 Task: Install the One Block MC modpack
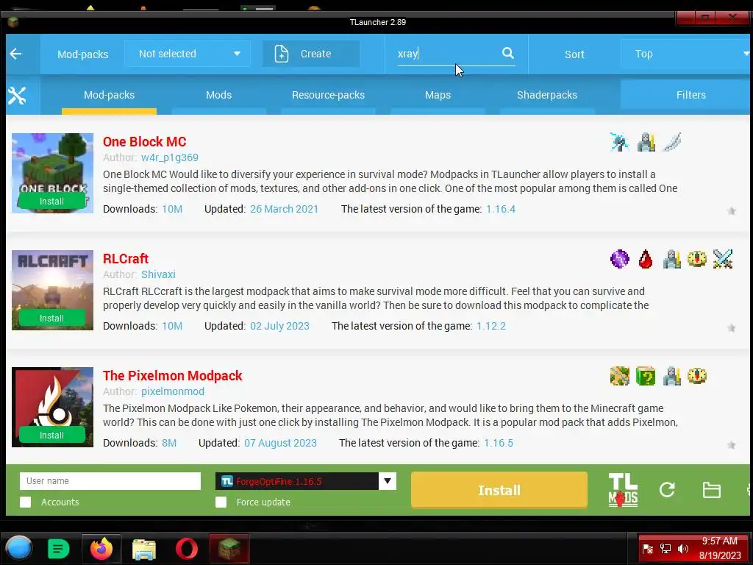tap(52, 202)
